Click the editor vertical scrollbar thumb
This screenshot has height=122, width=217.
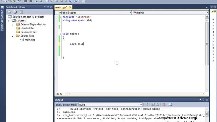(207, 44)
